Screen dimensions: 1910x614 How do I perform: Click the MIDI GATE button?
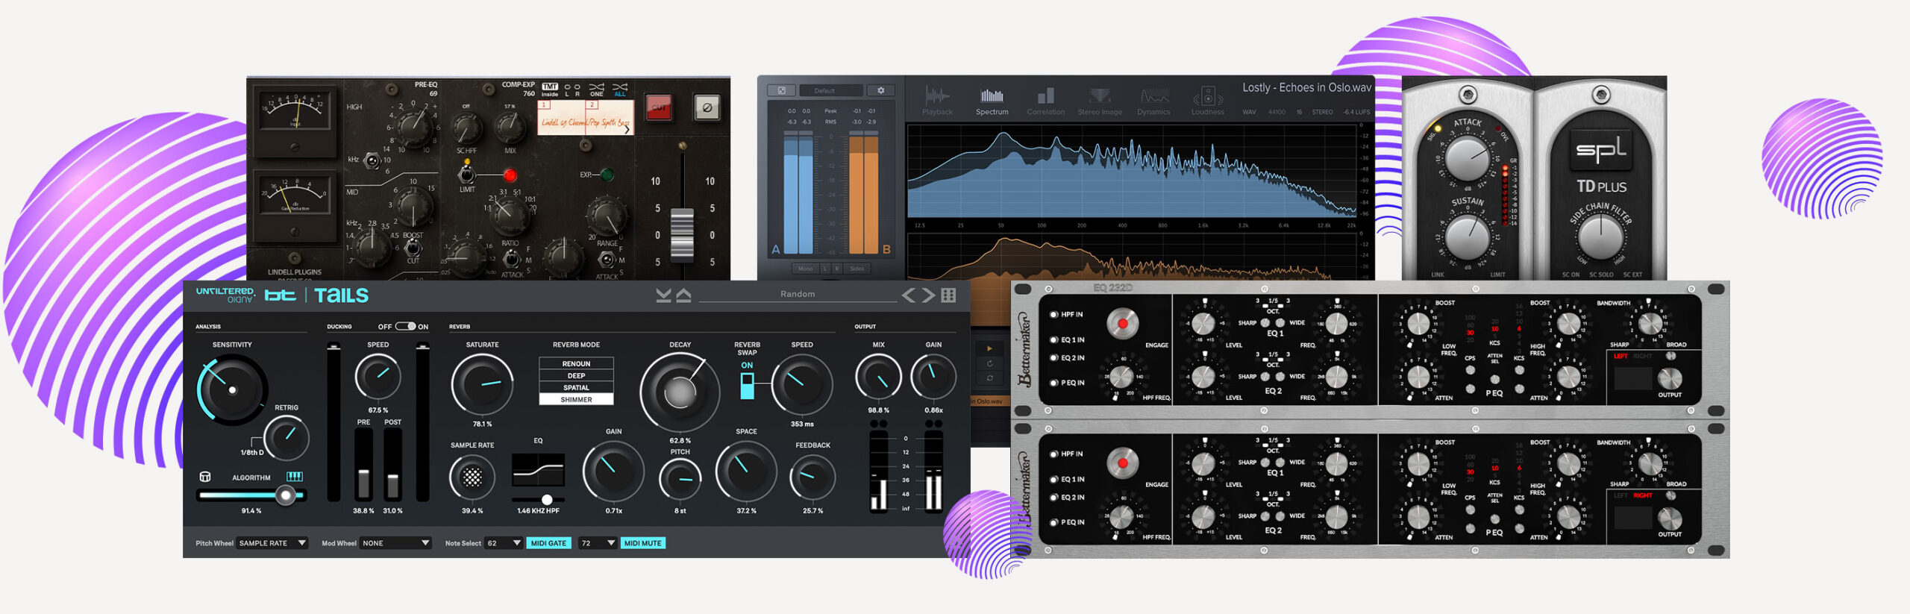548,543
